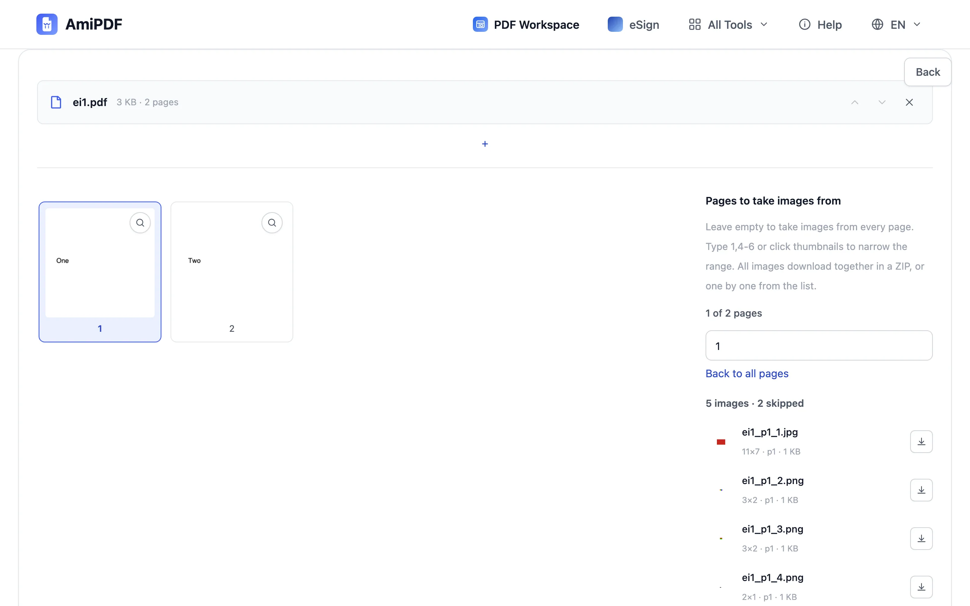Click the '5 images · 2 skipped' summary
970x606 pixels.
[x=754, y=403]
